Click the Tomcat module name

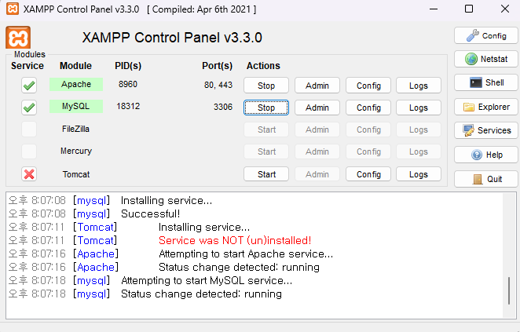(x=76, y=174)
